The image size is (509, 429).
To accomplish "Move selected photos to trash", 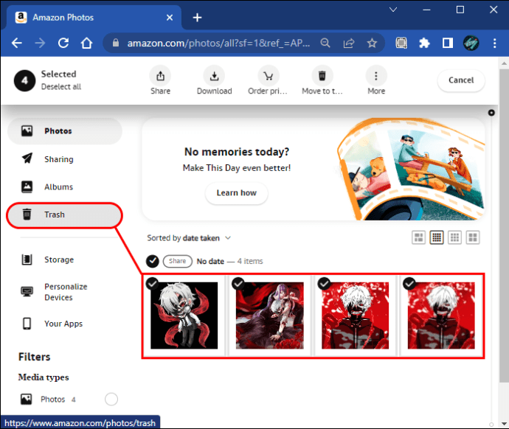I will tap(322, 76).
